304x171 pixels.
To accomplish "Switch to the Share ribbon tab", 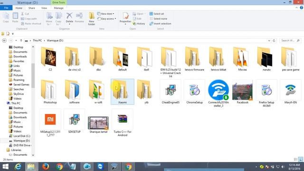I will pyautogui.click(x=32, y=8).
